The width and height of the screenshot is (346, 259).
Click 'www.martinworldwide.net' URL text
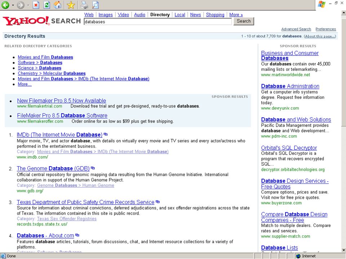point(285,75)
